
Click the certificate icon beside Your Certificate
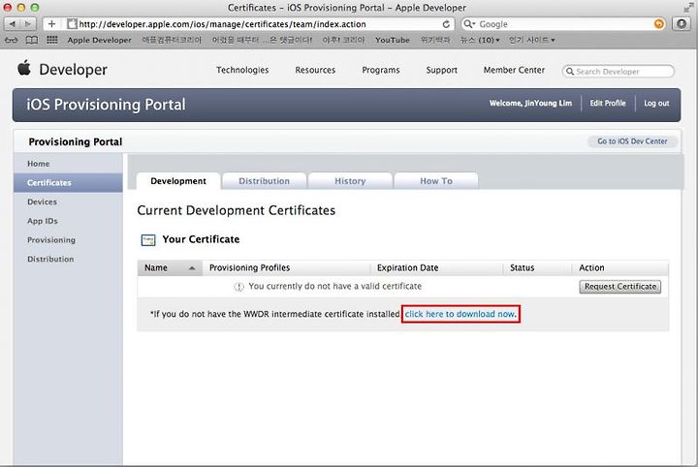point(148,240)
